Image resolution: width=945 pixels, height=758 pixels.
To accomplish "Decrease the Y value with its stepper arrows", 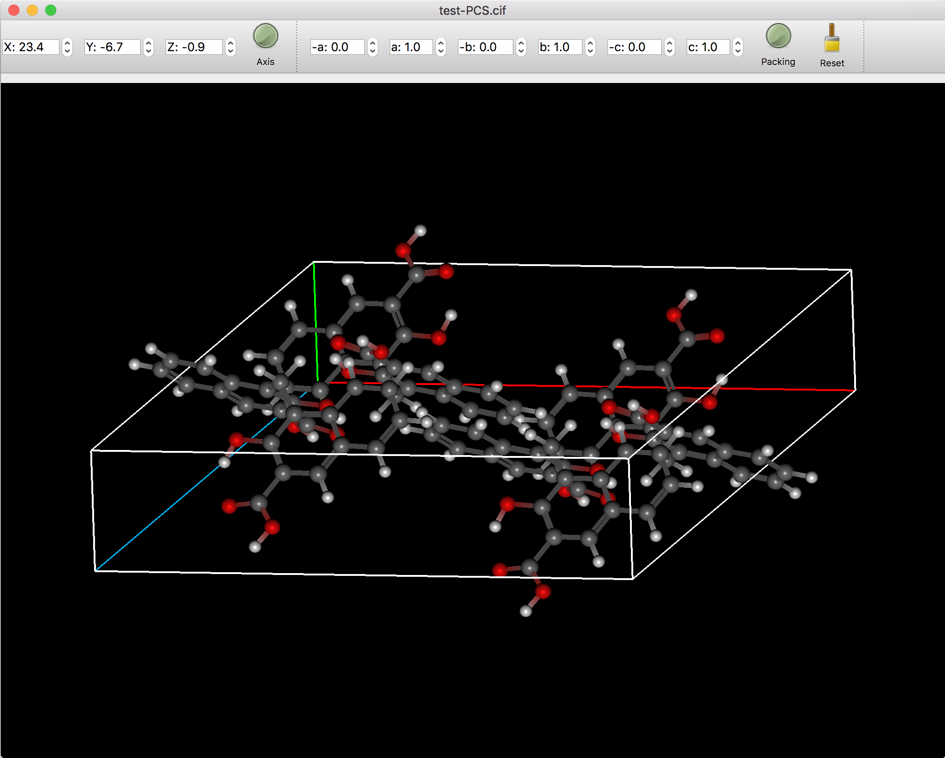I will [x=149, y=51].
